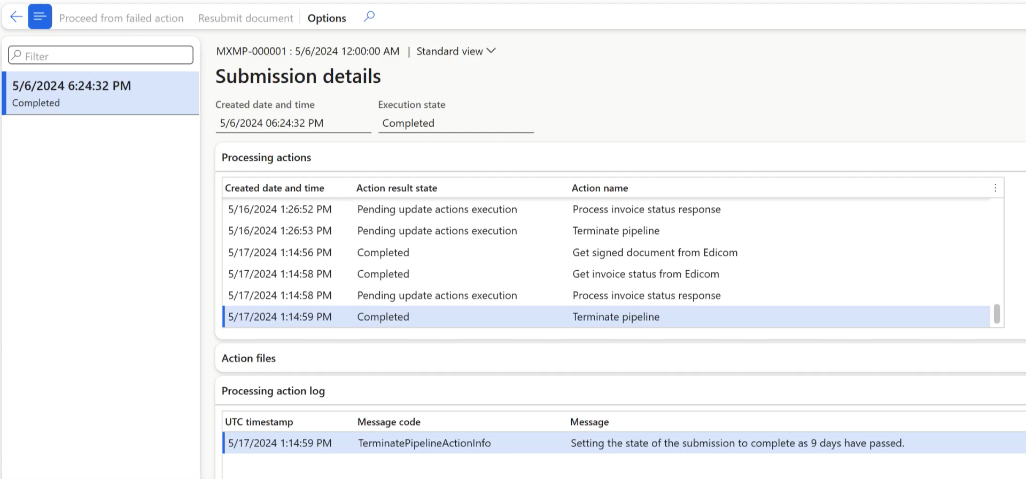
Task: Collapse the Processing actions section
Action: 266,158
